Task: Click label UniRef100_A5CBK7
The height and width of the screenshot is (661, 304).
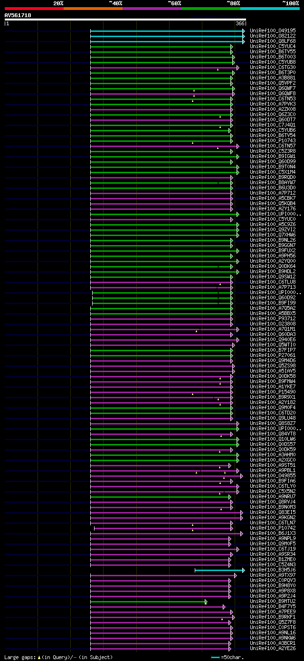Action: point(273,198)
